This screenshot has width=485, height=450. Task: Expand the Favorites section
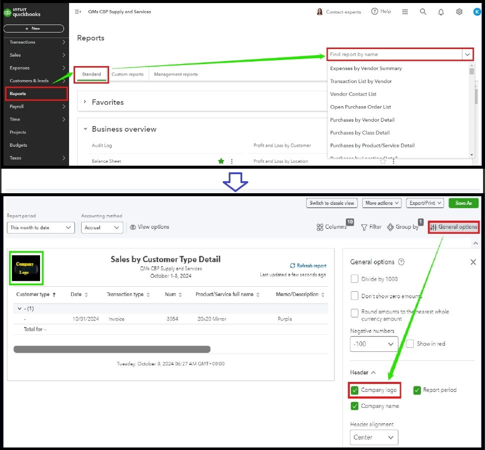(85, 102)
